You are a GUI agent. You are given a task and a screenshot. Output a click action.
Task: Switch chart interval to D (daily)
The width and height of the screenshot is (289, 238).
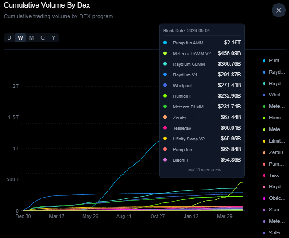point(9,38)
